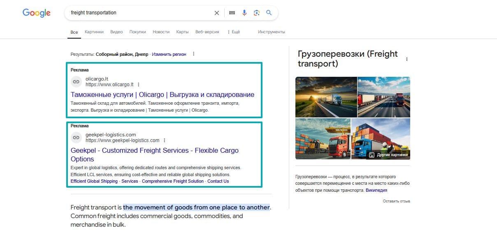Open Comprehensive Freight Solution sitelink
This screenshot has height=232, width=497.
click(173, 181)
